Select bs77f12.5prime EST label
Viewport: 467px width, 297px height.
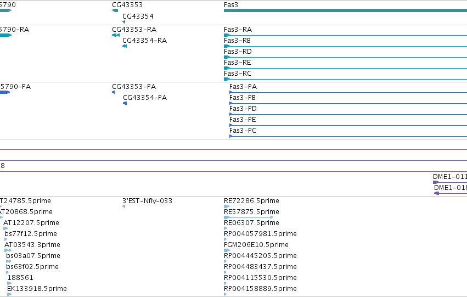pyautogui.click(x=31, y=234)
